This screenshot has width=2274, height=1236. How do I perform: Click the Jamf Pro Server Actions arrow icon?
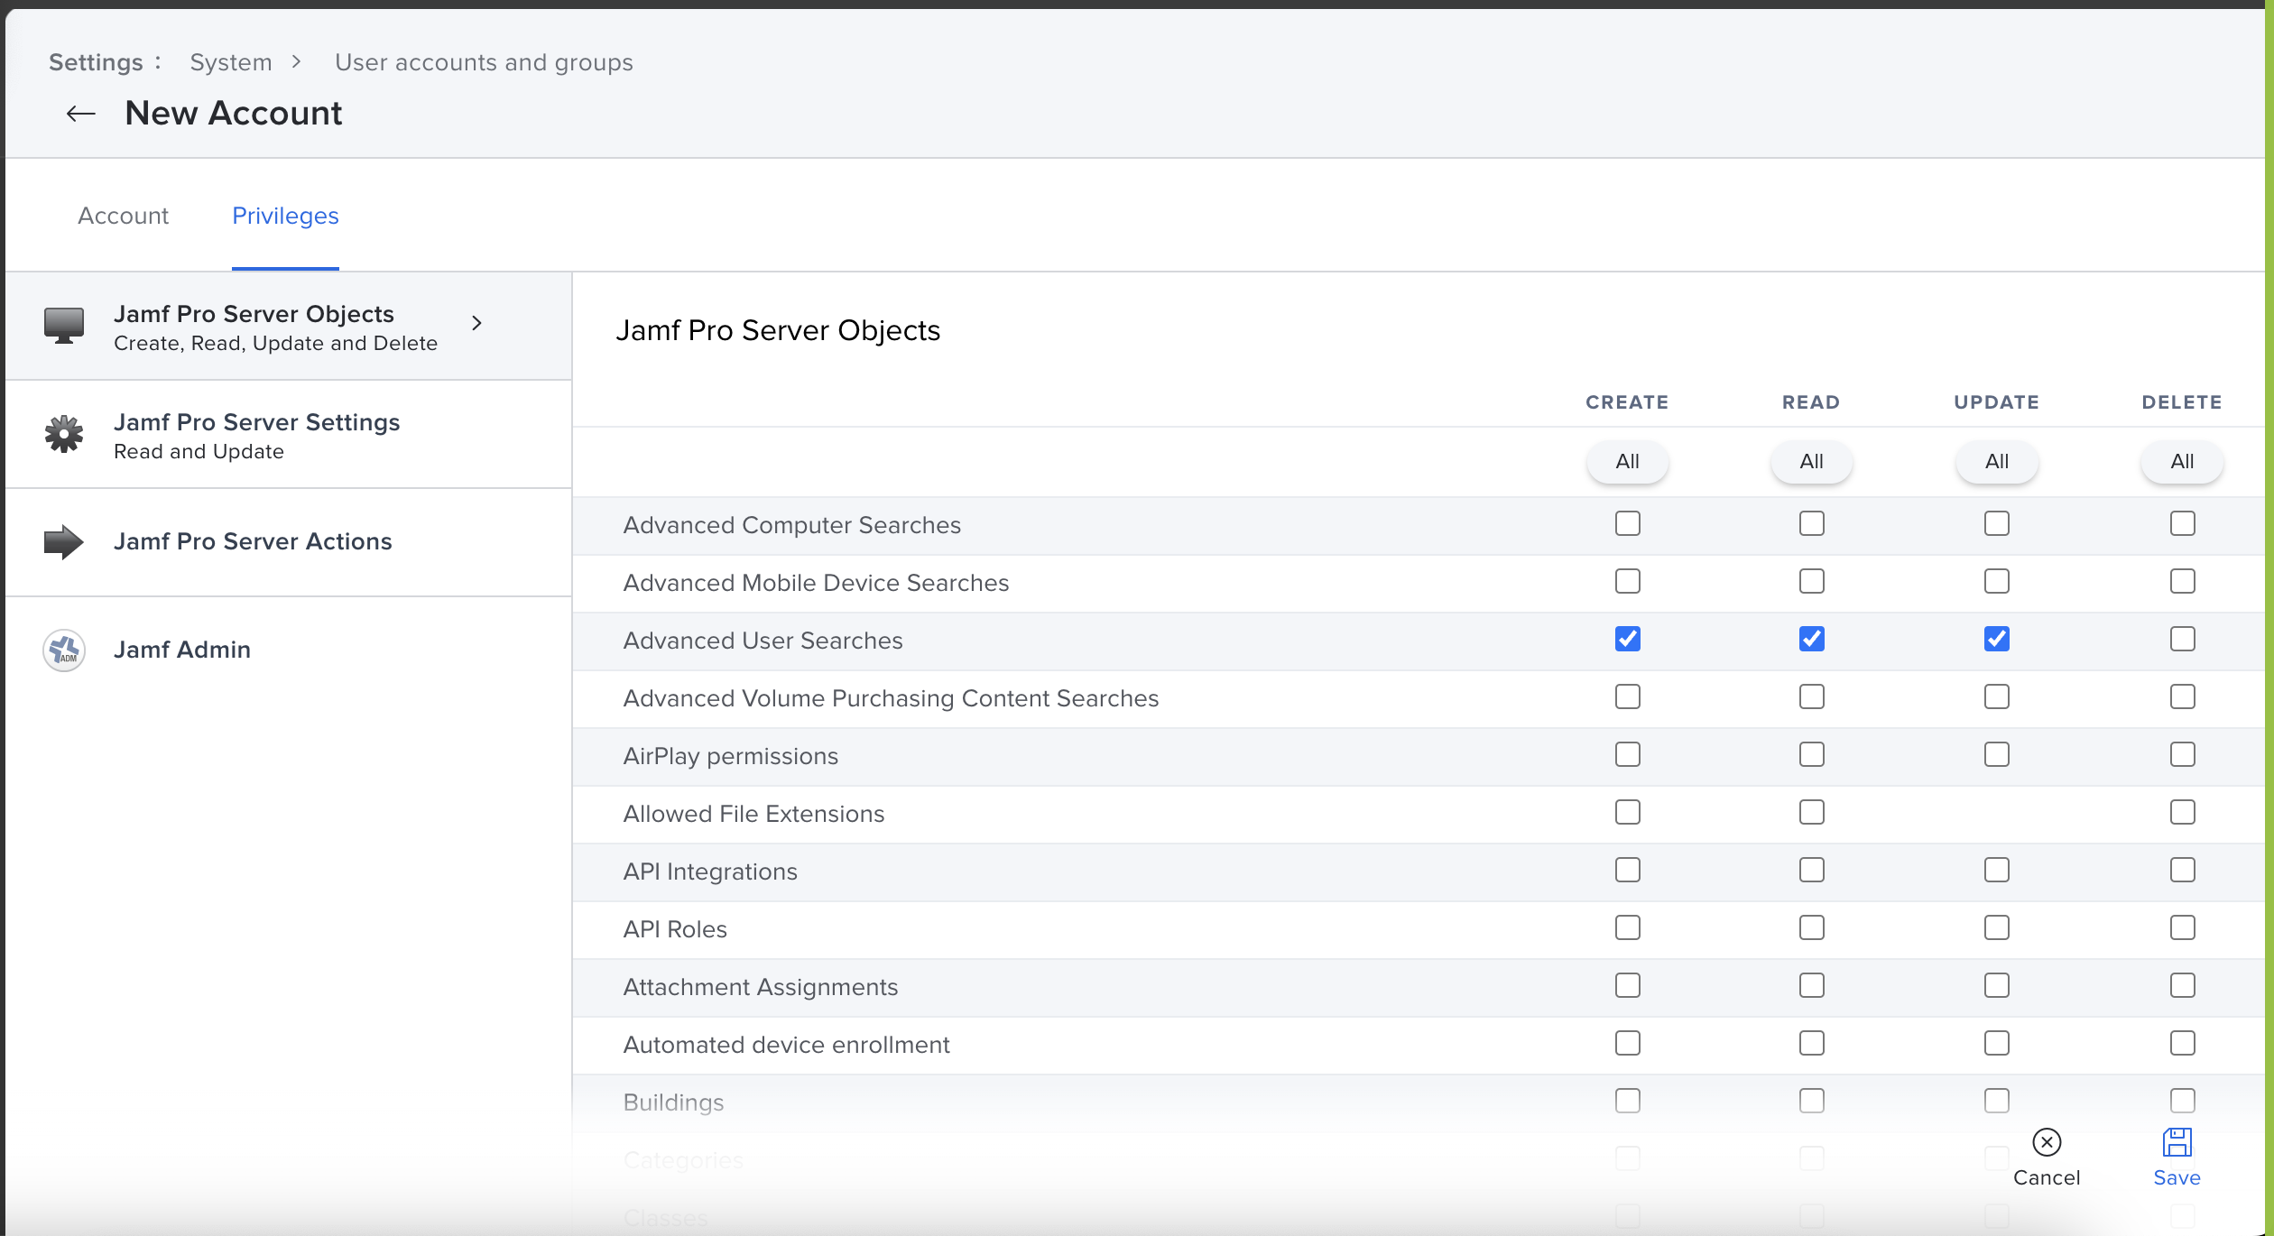[64, 542]
